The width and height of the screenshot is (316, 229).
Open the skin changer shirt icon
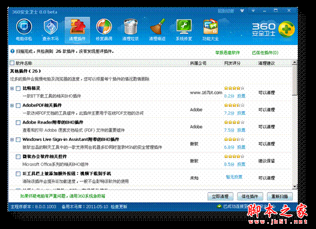242,10
